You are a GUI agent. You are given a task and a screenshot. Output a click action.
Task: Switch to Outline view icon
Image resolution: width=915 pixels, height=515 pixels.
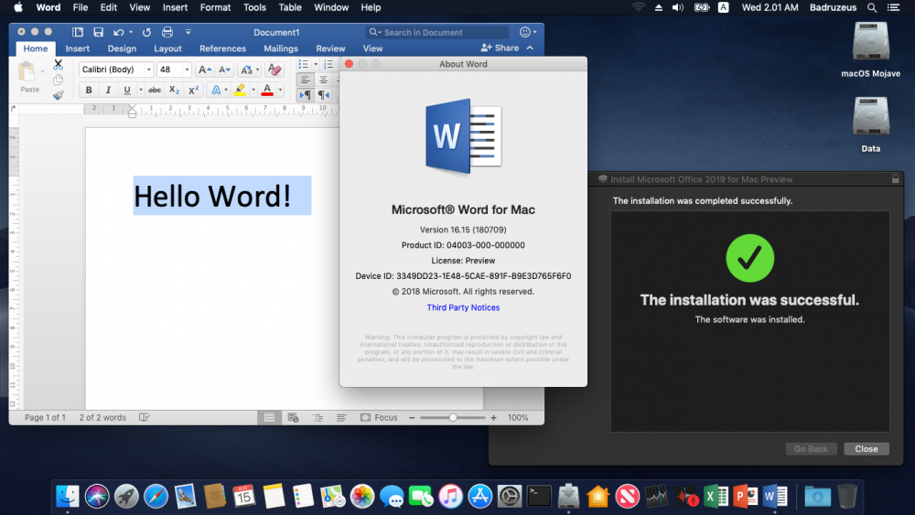[318, 418]
